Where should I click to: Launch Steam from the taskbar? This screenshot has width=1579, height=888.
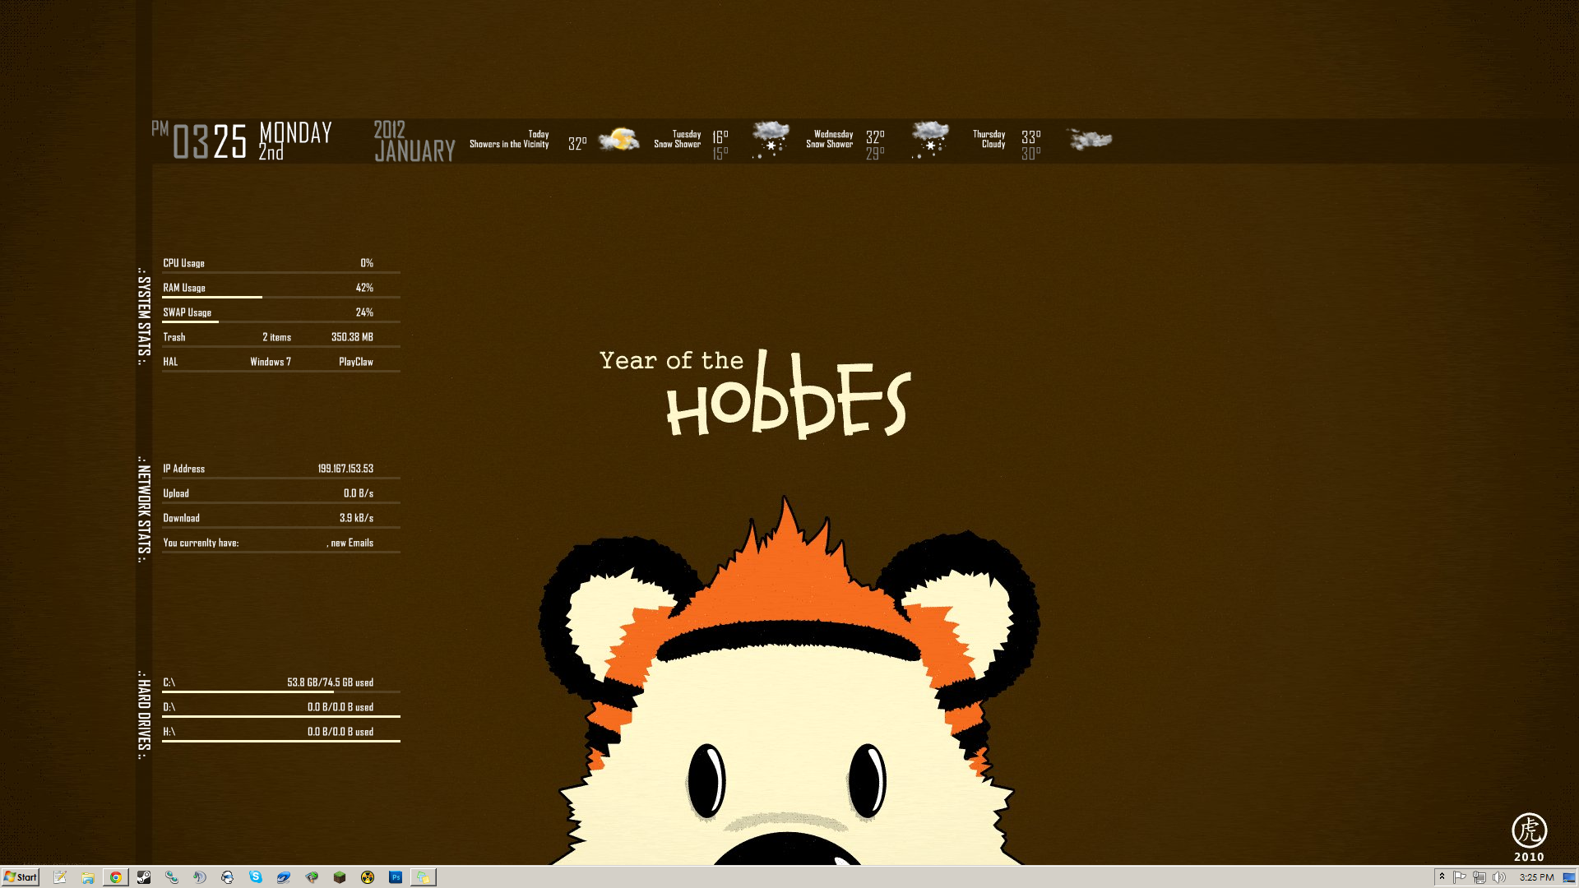pos(144,877)
